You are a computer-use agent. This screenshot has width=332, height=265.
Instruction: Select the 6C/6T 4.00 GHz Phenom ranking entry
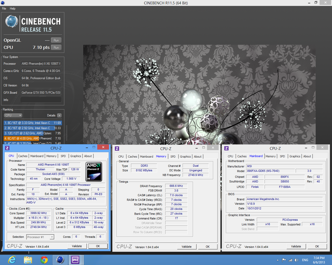pos(33,138)
